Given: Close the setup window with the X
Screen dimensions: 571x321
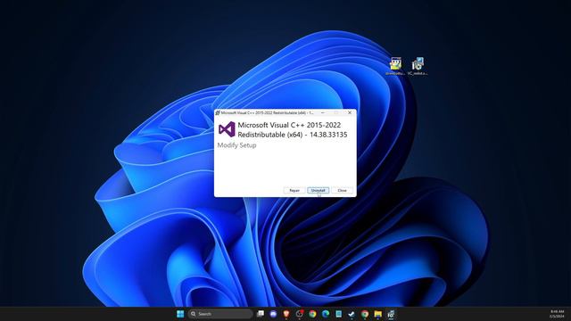Looking at the screenshot, I should (350, 113).
